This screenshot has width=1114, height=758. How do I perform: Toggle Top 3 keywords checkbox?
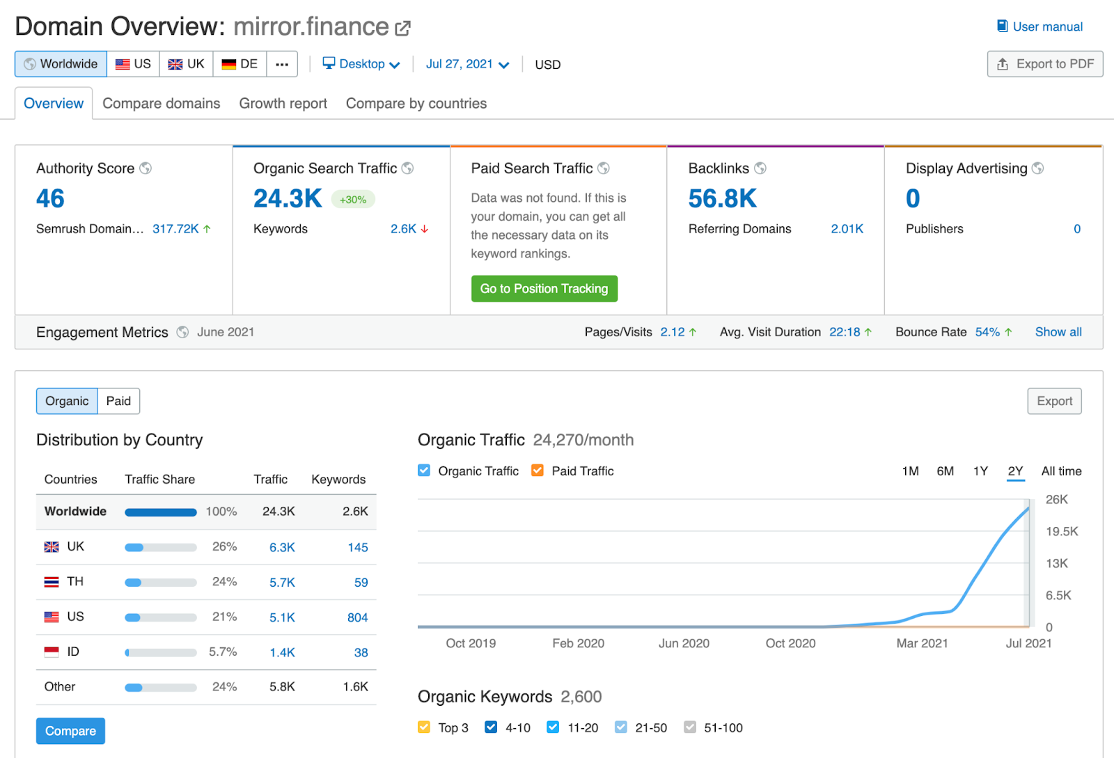click(424, 727)
